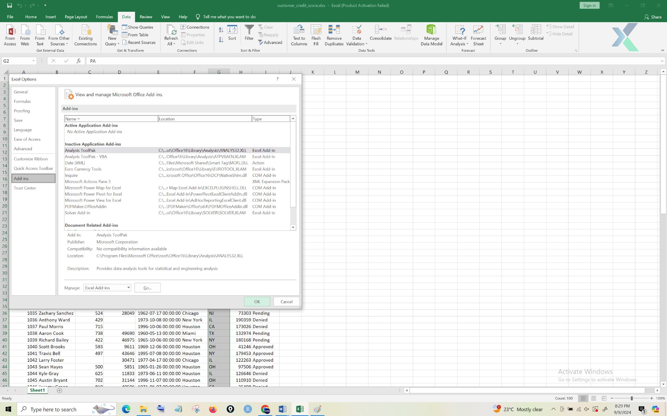Click Share in the top right

(653, 17)
